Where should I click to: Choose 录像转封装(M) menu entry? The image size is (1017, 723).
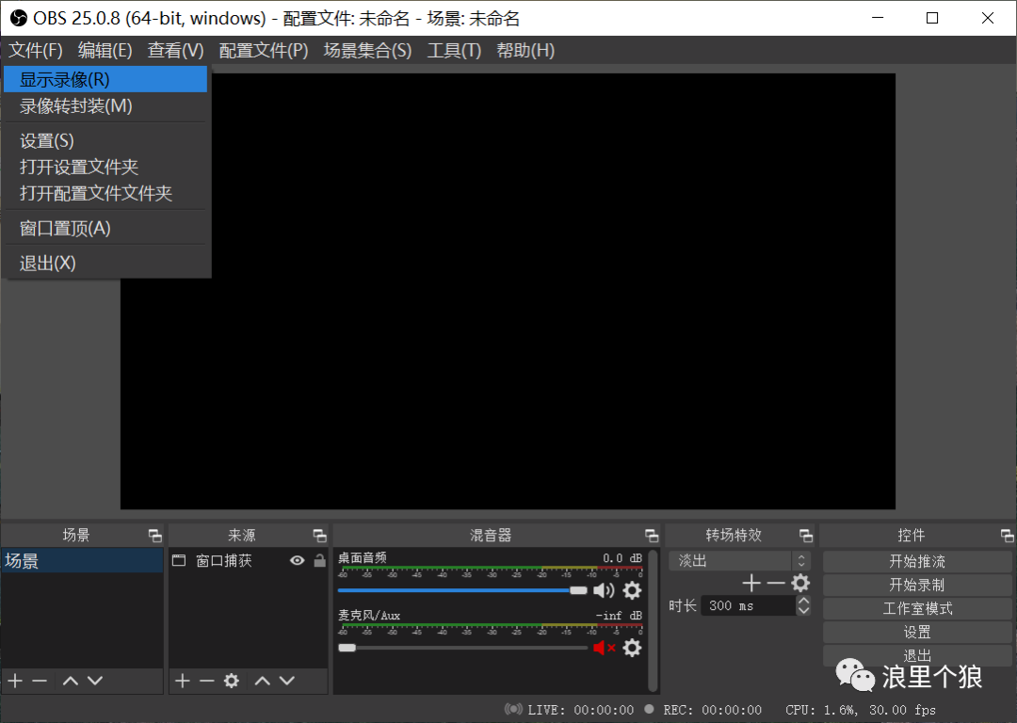[x=105, y=105]
